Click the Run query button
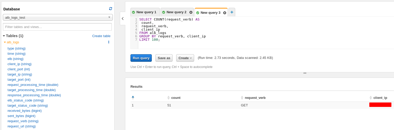This screenshot has height=130, width=394. [141, 58]
